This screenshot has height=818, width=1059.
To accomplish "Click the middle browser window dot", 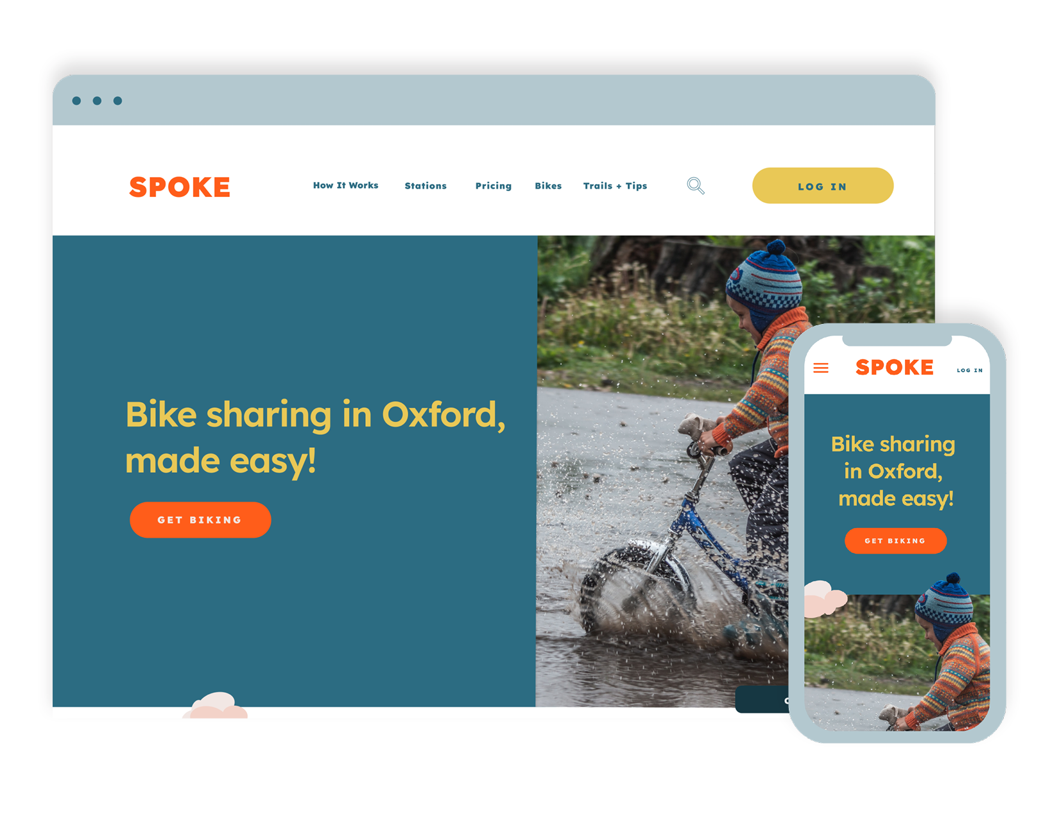I will (97, 101).
